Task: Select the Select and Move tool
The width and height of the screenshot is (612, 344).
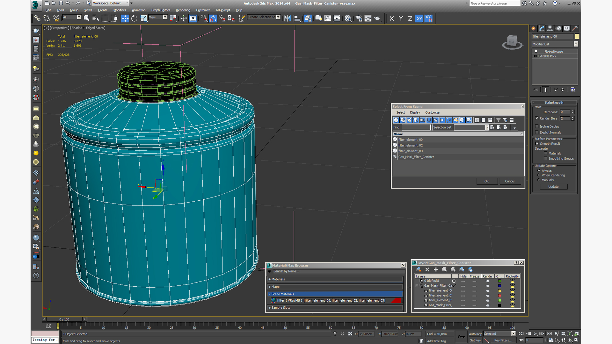Action: pyautogui.click(x=125, y=18)
